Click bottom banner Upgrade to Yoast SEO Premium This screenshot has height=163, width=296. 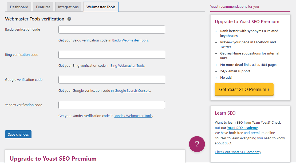53,158
